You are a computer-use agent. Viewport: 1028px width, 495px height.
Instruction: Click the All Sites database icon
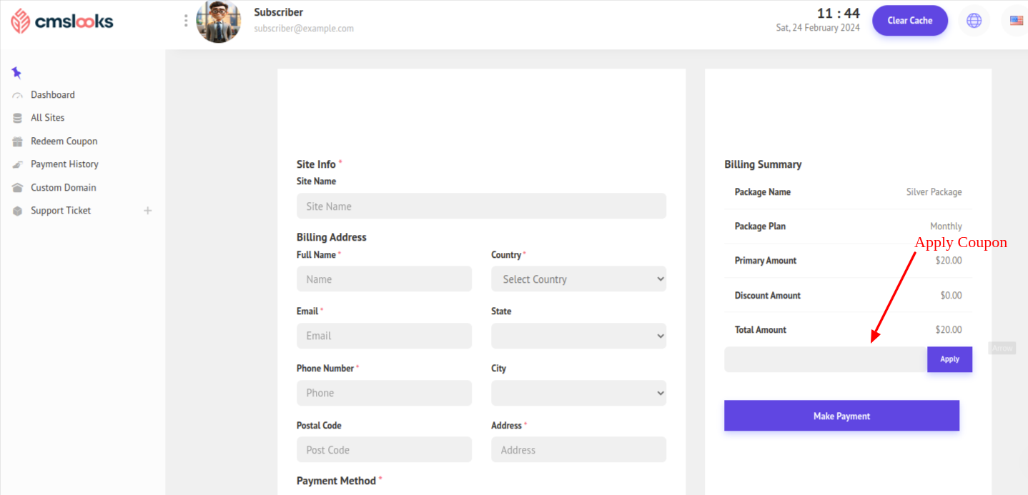(x=17, y=118)
